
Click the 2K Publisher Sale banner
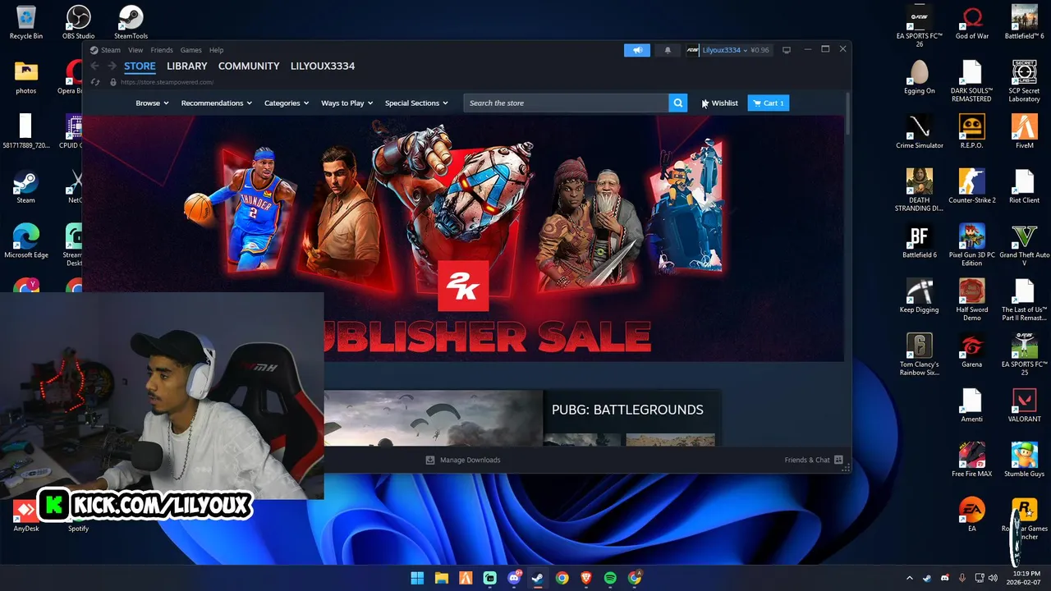tap(462, 238)
